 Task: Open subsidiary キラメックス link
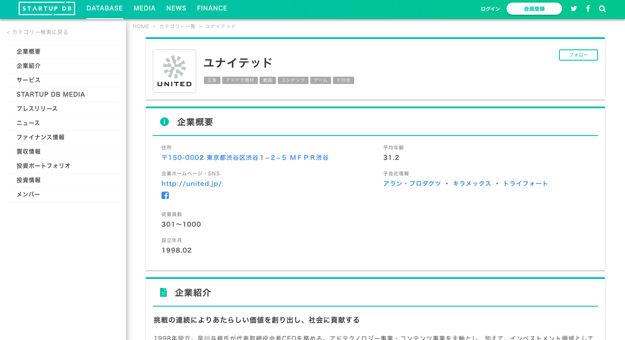coord(472,184)
